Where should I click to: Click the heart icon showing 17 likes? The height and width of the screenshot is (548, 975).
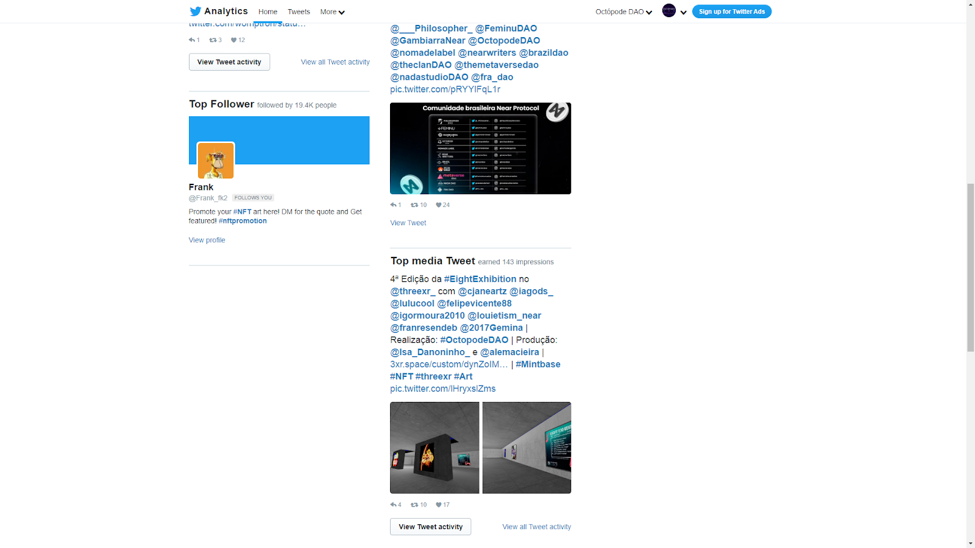tap(438, 505)
